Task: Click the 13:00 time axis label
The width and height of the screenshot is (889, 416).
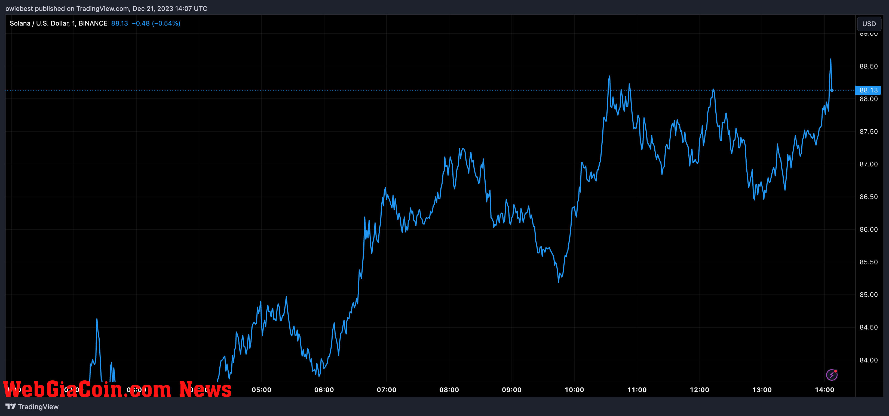Action: (x=762, y=390)
